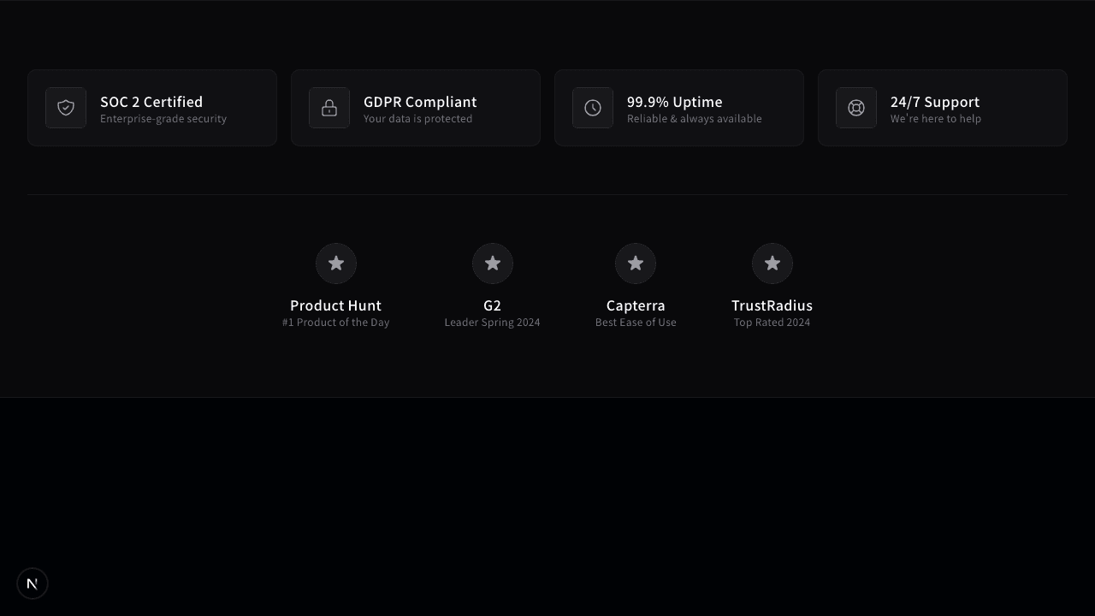Click the G2 star badge
This screenshot has height=616, width=1095.
tap(493, 264)
